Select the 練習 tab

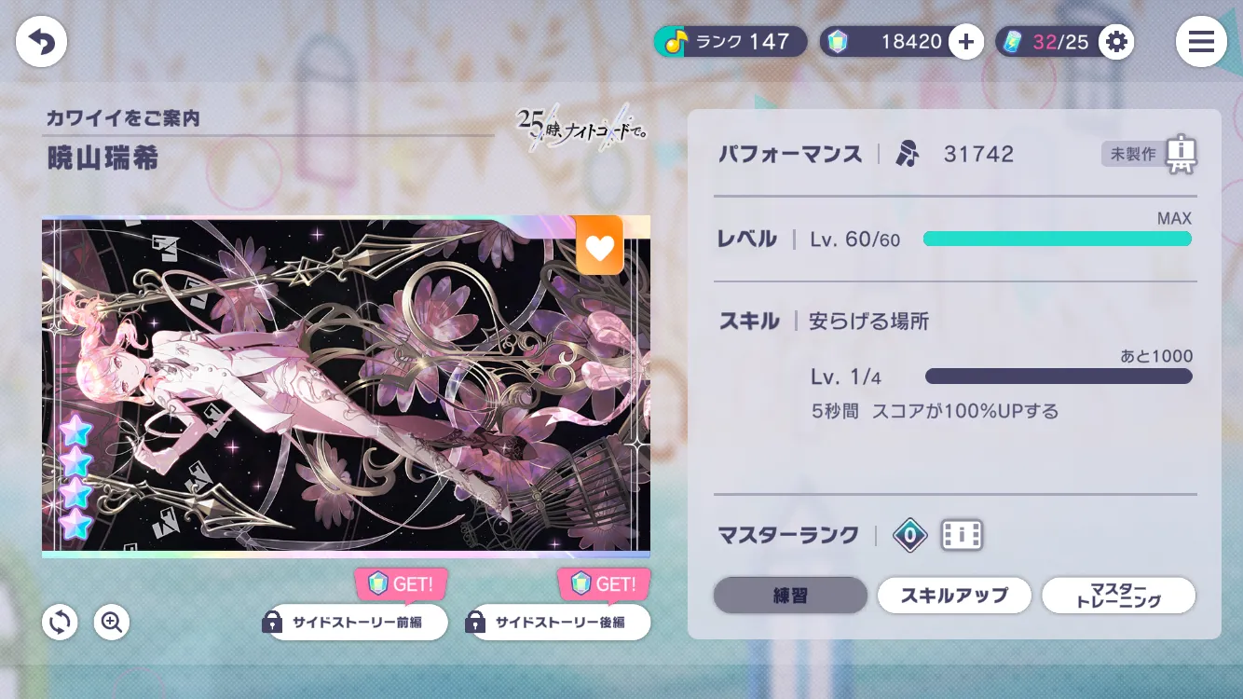pos(790,596)
